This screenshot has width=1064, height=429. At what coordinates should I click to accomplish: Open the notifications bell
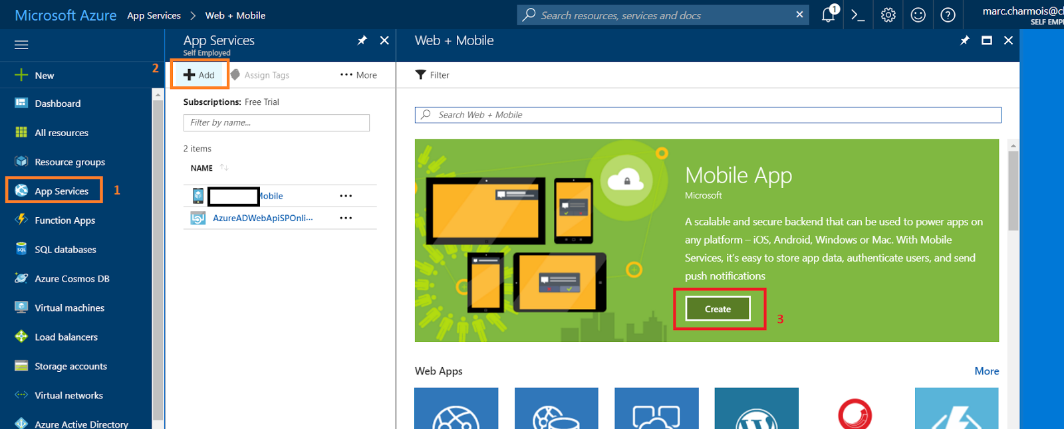[x=829, y=15]
